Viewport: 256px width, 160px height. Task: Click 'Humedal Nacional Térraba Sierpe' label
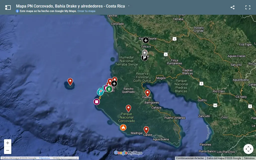click(x=126, y=61)
